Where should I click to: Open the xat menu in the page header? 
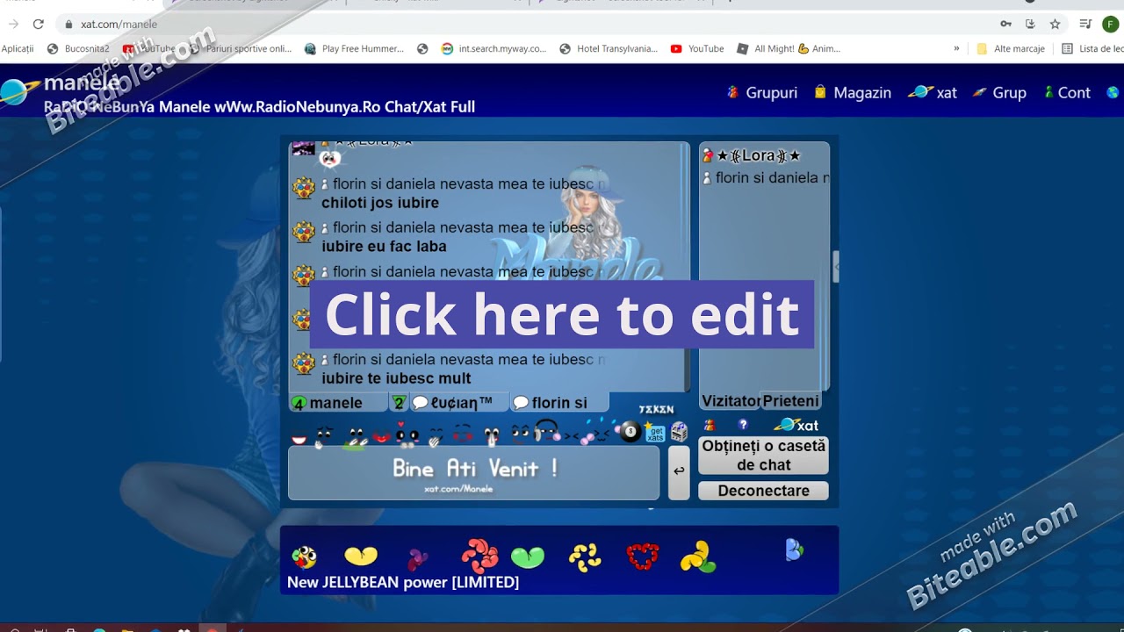(x=933, y=92)
